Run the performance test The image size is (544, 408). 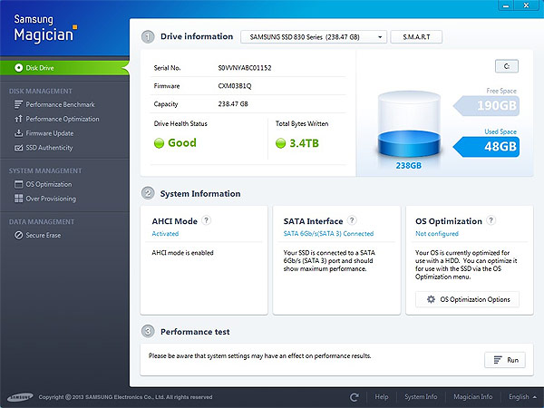click(x=505, y=360)
